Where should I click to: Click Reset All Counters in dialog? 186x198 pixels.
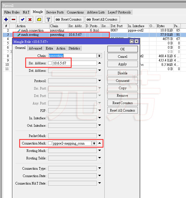coord(123,110)
